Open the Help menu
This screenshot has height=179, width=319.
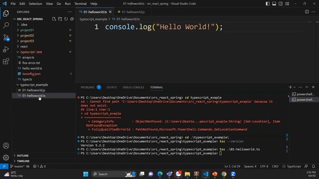pos(94,3)
